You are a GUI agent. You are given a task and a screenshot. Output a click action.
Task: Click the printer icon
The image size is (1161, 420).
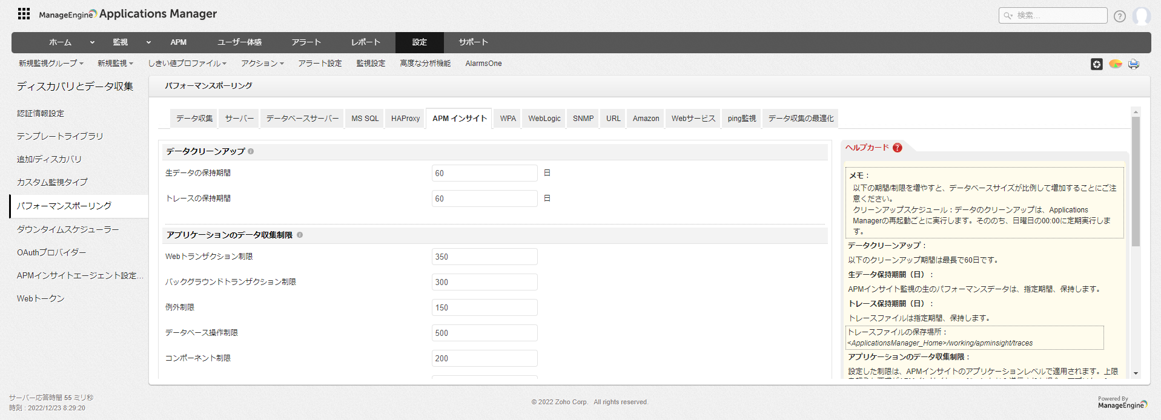click(1134, 64)
